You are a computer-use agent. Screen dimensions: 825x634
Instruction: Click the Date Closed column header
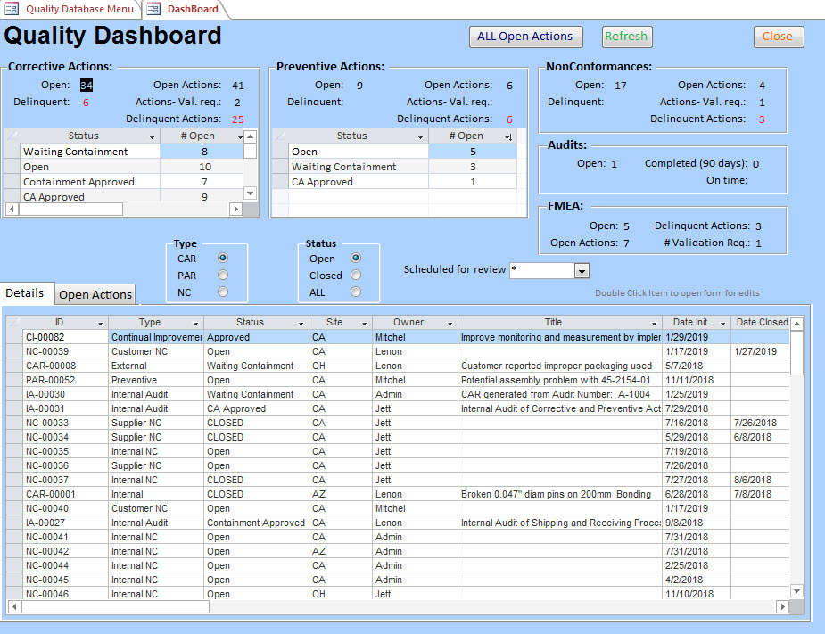(760, 322)
